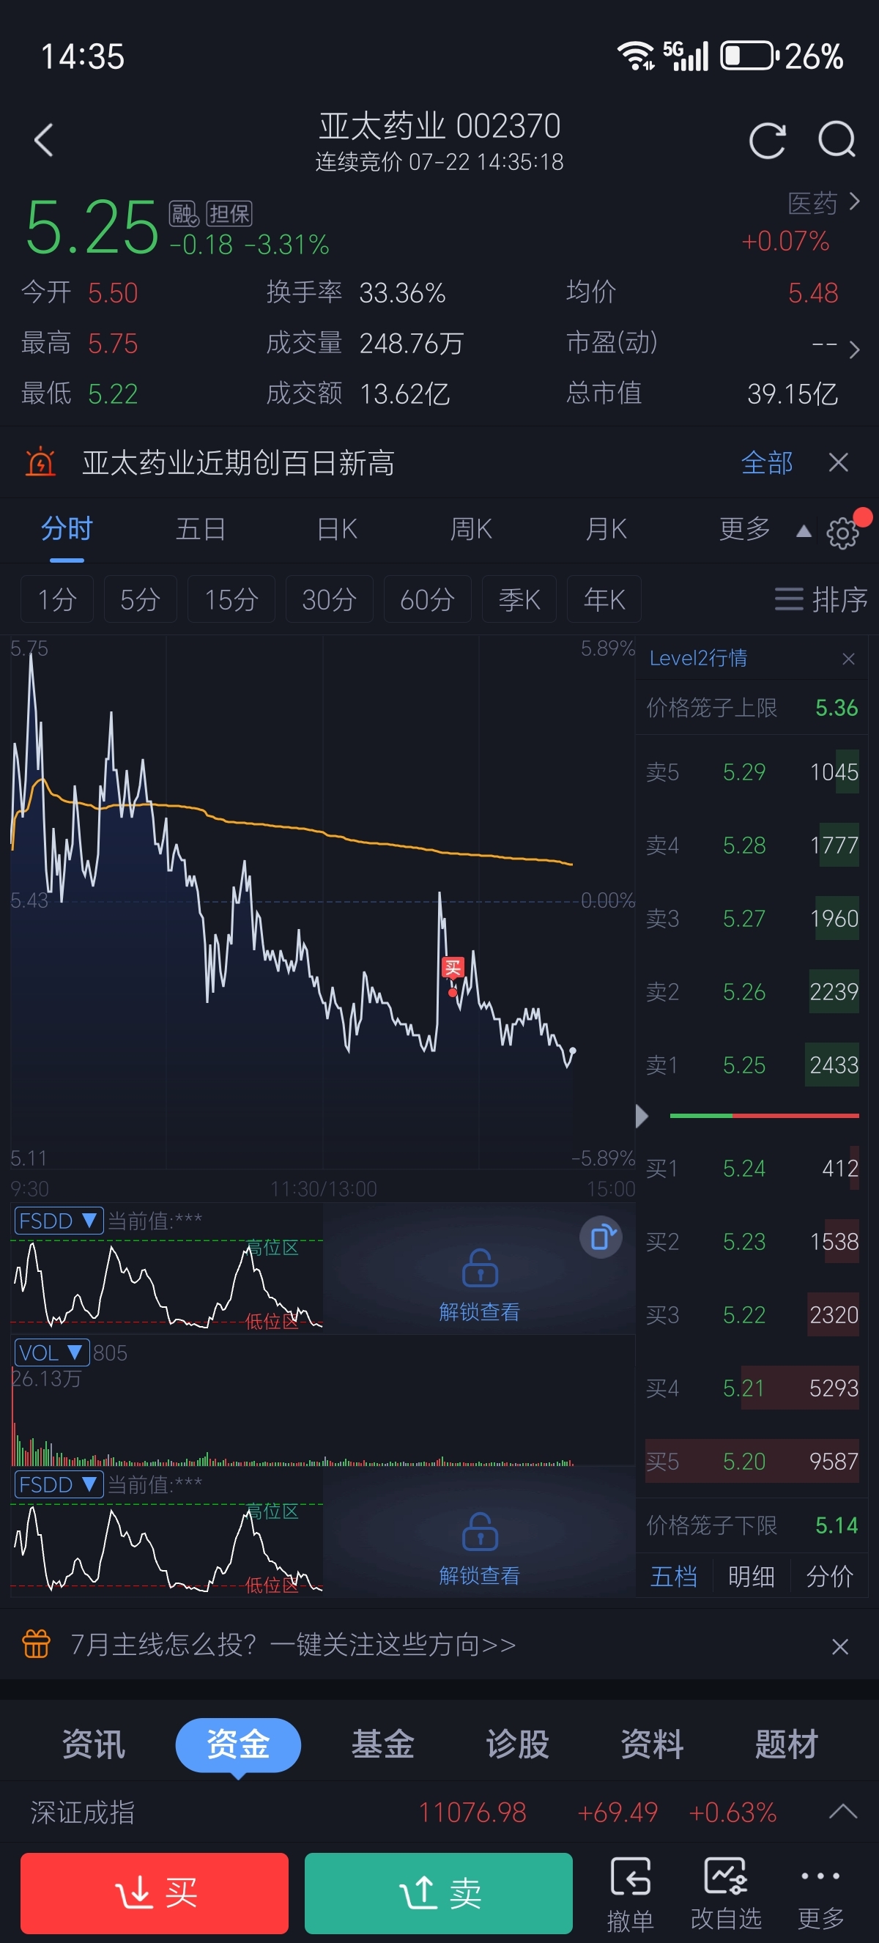Open the lower FSDD indicator dropdown
879x1943 pixels.
point(59,1484)
